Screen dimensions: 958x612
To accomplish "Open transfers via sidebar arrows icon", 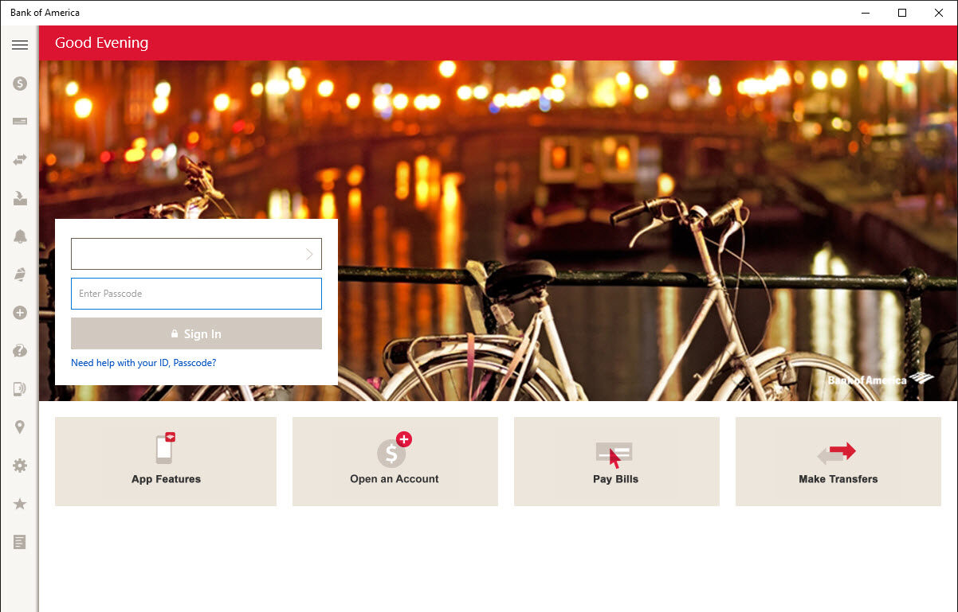I will pos(20,159).
